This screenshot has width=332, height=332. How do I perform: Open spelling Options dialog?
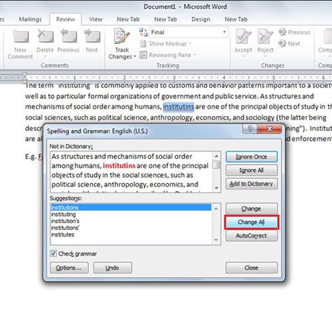(x=69, y=268)
